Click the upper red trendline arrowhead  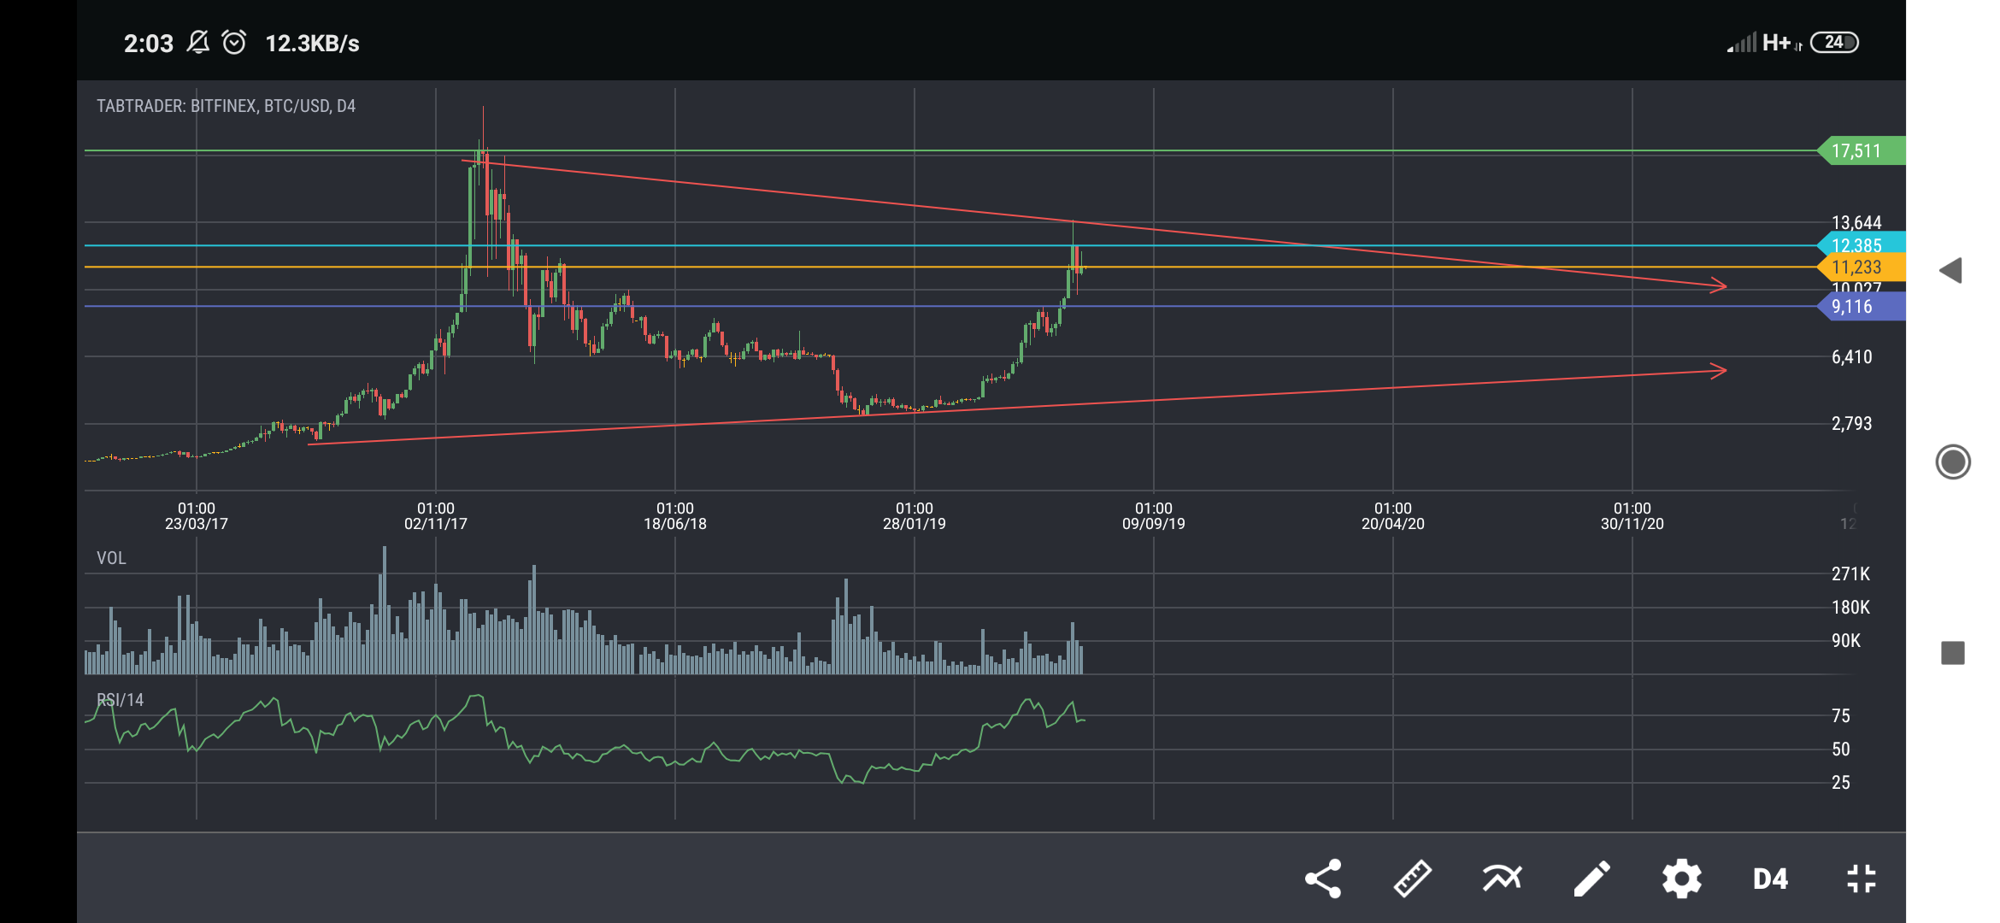pos(1720,286)
